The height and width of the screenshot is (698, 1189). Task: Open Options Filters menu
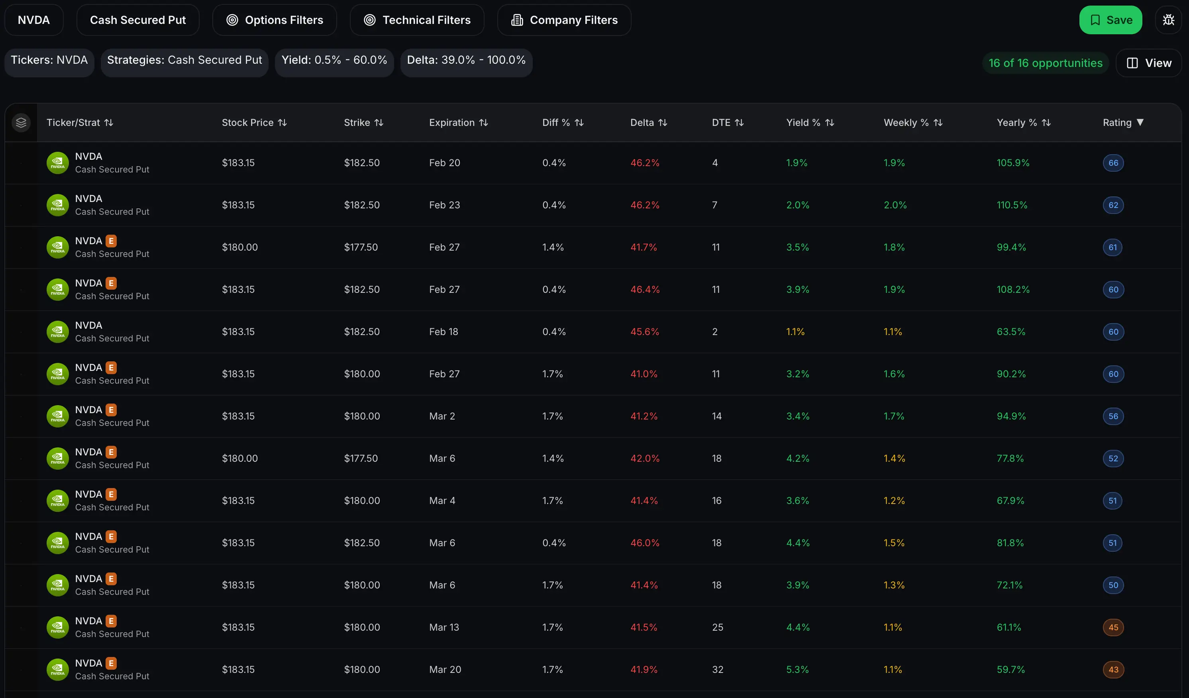pyautogui.click(x=275, y=20)
